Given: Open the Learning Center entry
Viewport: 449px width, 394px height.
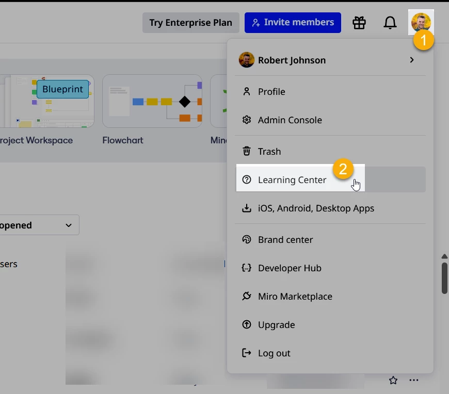Looking at the screenshot, I should [x=330, y=179].
